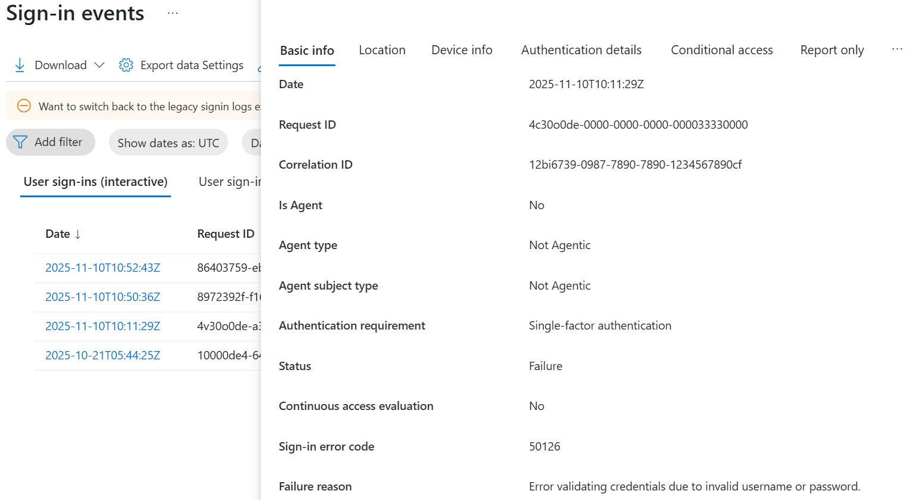Open the ellipsis menu beside Sign-in events title
This screenshot has height=500, width=909.
pos(172,13)
